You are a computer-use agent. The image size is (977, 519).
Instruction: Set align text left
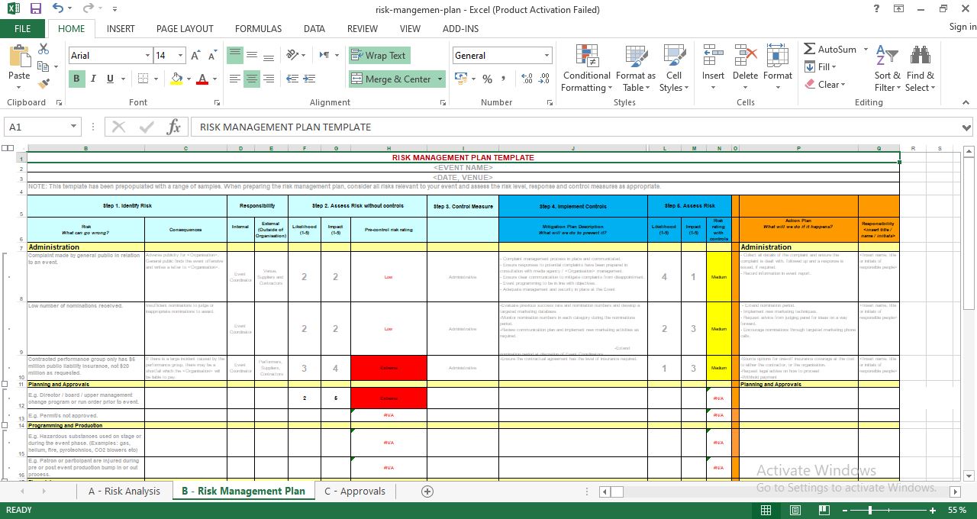(235, 79)
